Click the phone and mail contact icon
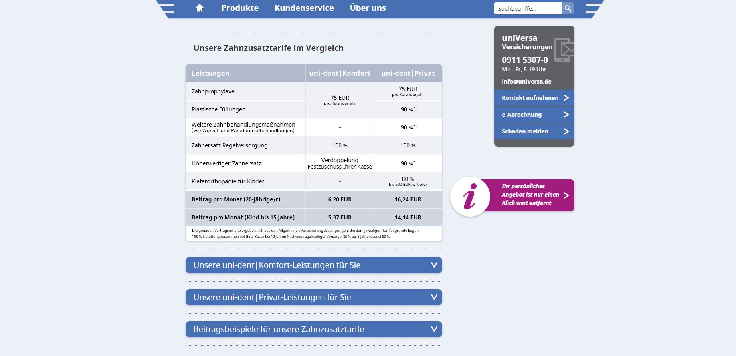Viewport: 736px width, 356px height. (x=564, y=50)
